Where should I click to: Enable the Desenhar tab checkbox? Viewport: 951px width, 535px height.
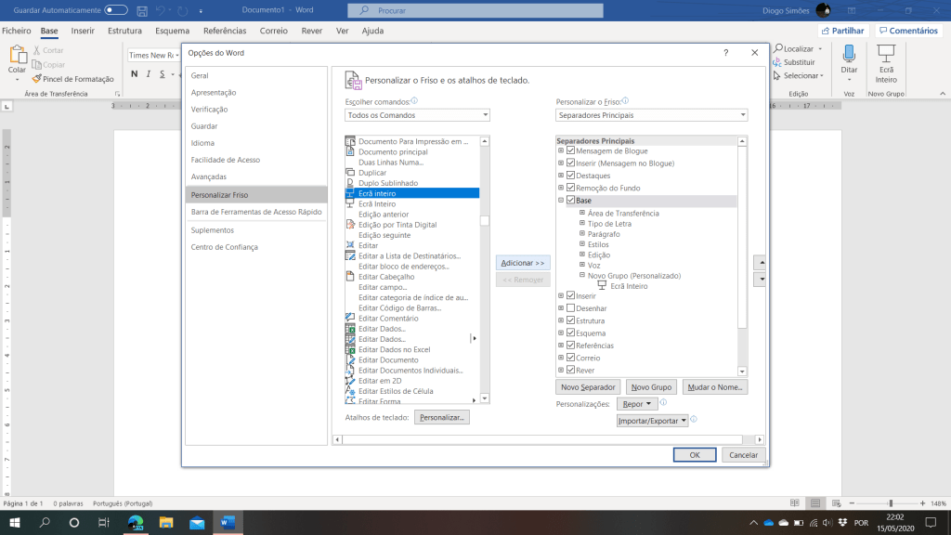pos(571,308)
